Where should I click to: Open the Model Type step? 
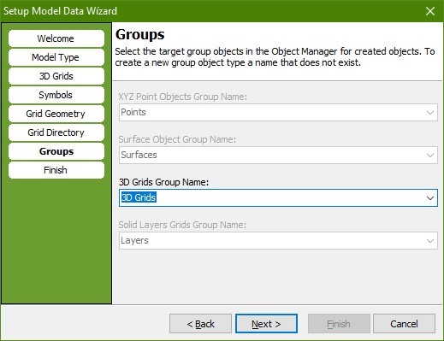(x=56, y=57)
